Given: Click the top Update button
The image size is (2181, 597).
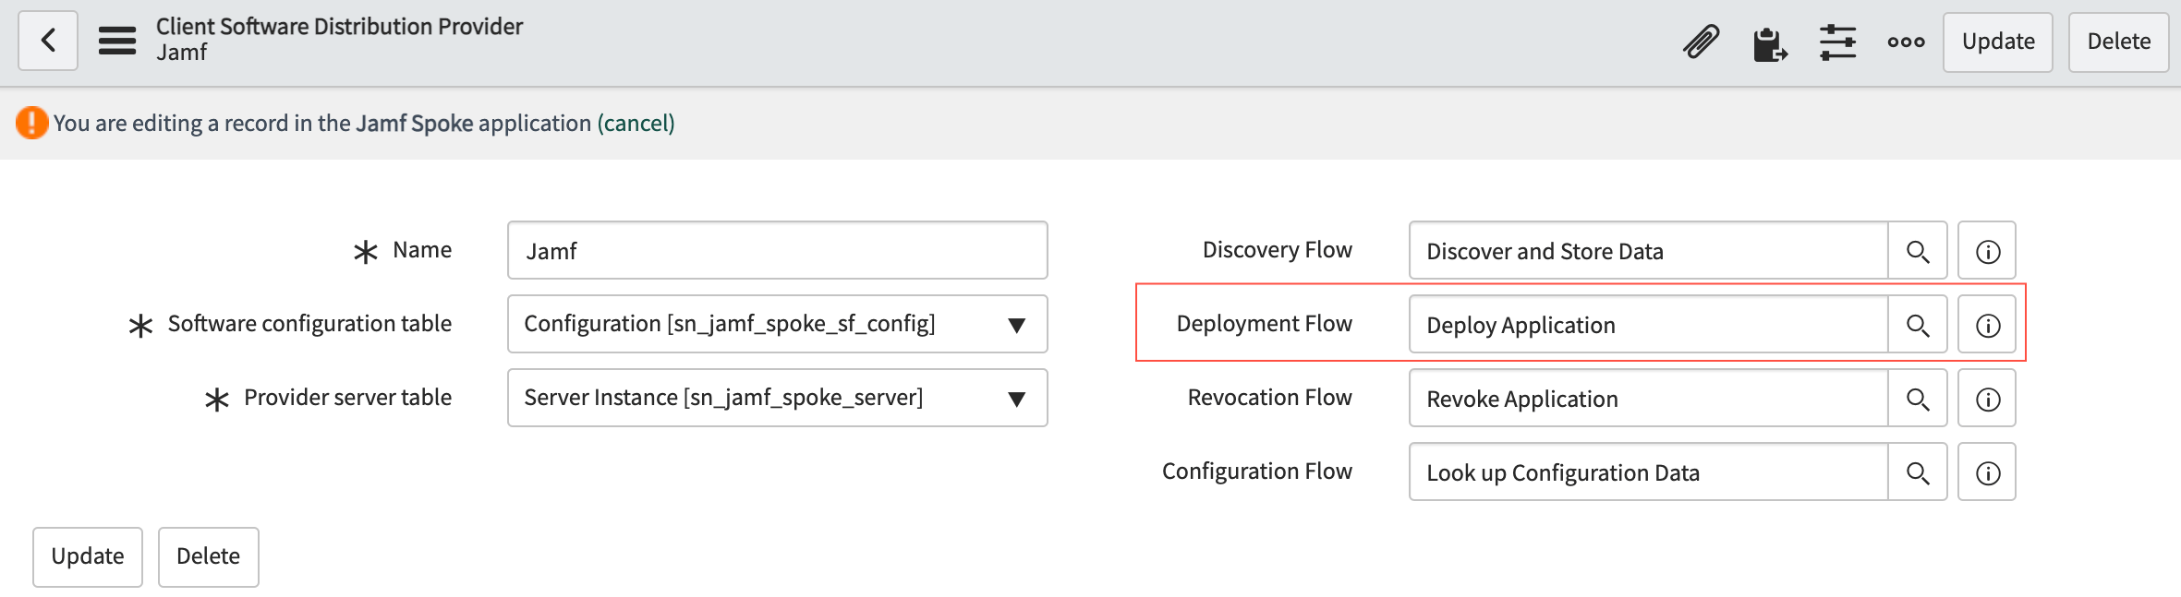Looking at the screenshot, I should (x=1998, y=42).
